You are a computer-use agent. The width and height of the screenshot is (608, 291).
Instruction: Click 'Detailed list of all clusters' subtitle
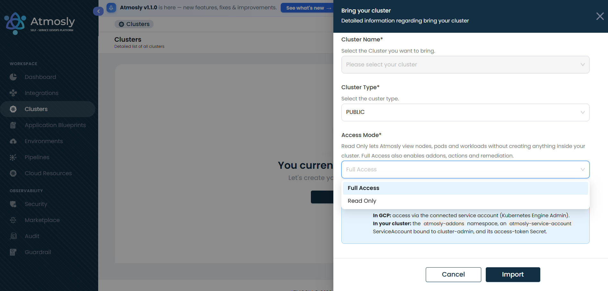point(139,47)
